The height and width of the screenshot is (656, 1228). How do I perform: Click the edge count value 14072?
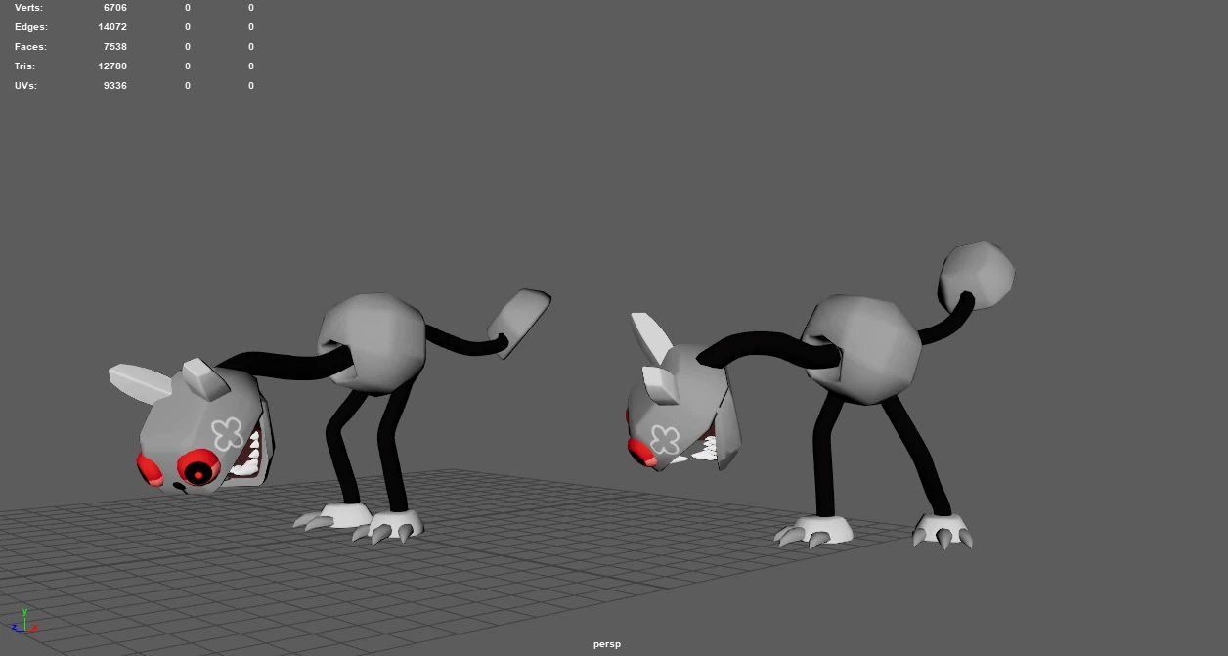tap(112, 27)
